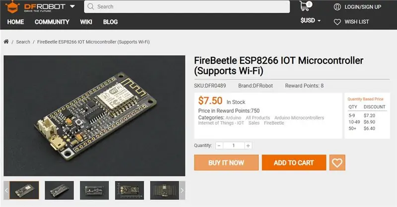
Task: Click the search magnifier icon
Action: point(90,6)
